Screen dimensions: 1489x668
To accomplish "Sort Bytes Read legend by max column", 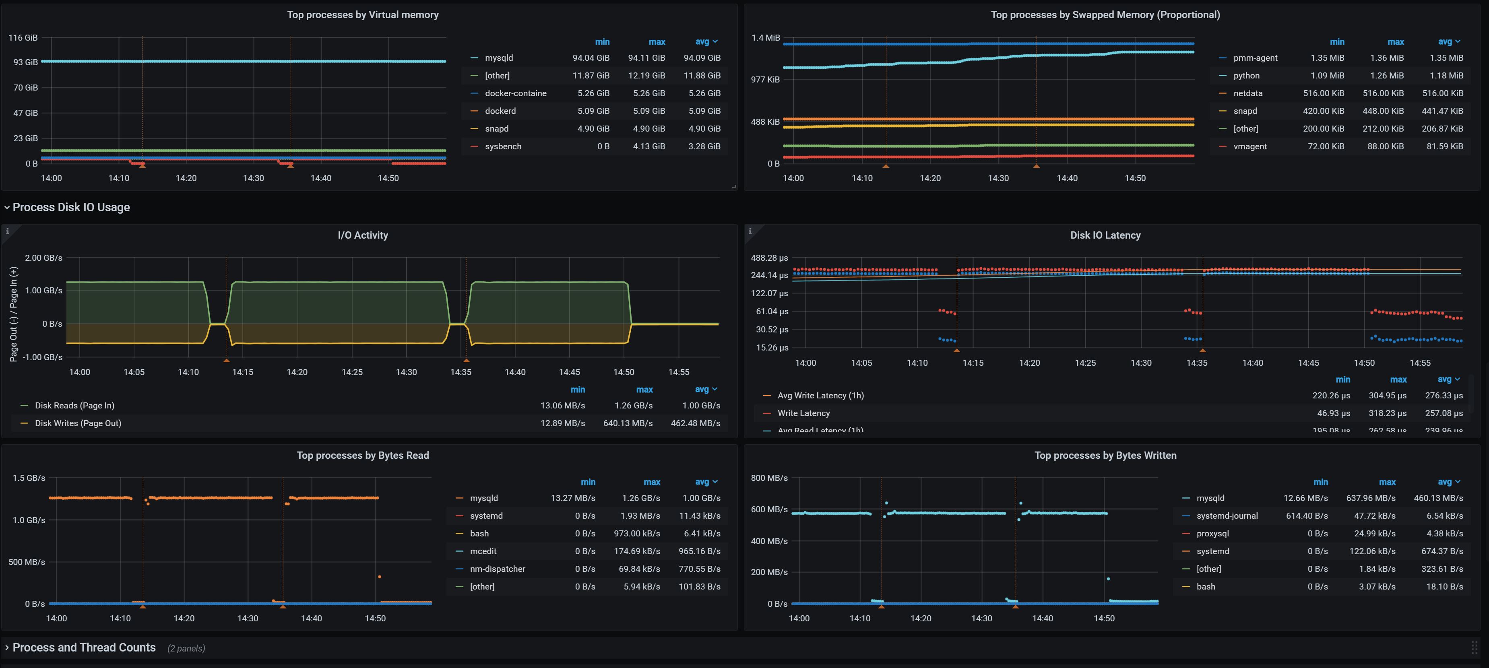I will tap(651, 482).
